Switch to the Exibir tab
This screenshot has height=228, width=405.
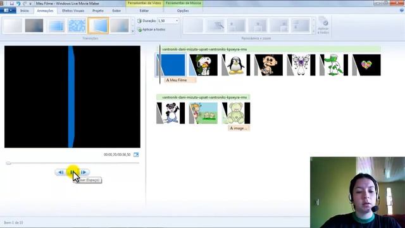point(116,11)
